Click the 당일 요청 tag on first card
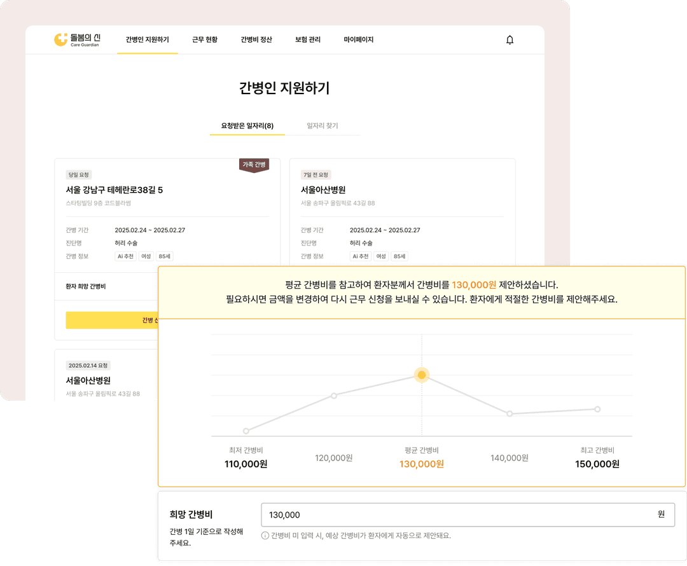 click(x=79, y=175)
